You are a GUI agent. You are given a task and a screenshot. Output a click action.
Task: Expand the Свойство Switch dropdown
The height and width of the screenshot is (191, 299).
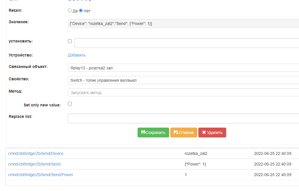pos(183,80)
